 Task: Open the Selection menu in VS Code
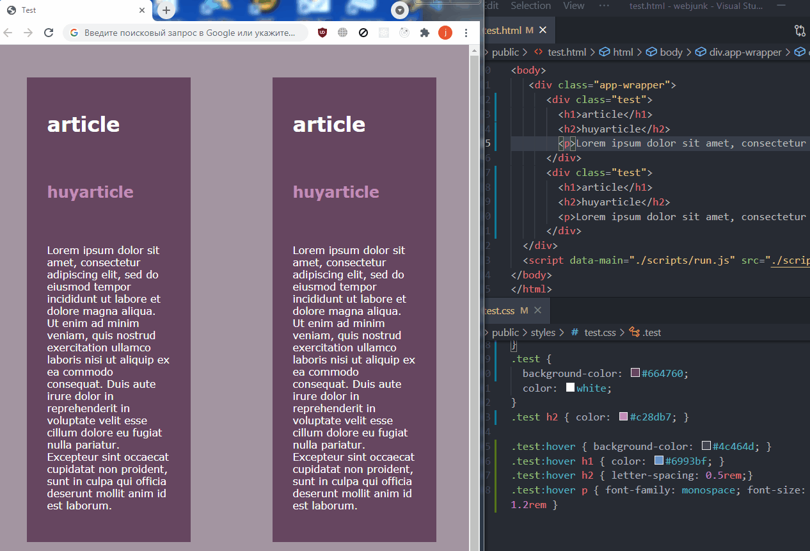tap(530, 6)
